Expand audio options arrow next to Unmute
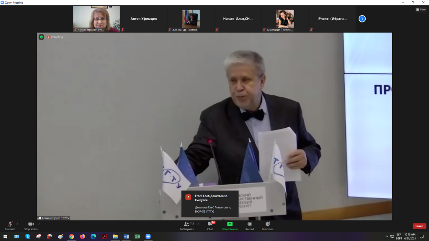This screenshot has width=429, height=241. click(x=18, y=224)
